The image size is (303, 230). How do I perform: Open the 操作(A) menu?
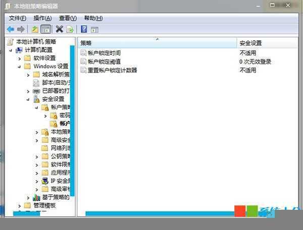[x=42, y=18]
